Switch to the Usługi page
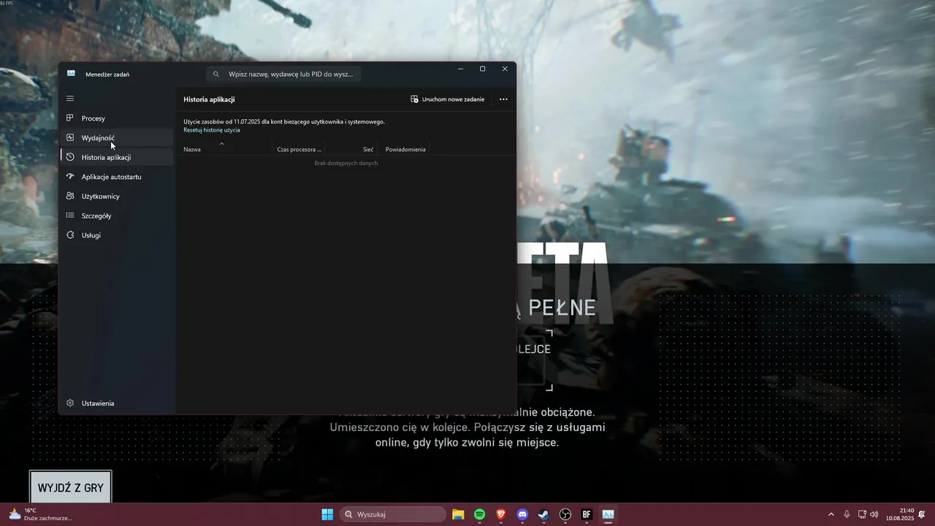The width and height of the screenshot is (935, 526). pyautogui.click(x=116, y=235)
